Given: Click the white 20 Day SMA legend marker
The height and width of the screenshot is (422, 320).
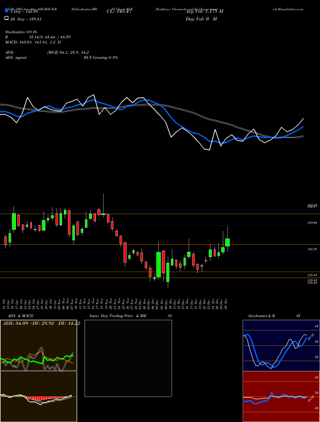Looking at the screenshot, I should [x=6, y=19].
